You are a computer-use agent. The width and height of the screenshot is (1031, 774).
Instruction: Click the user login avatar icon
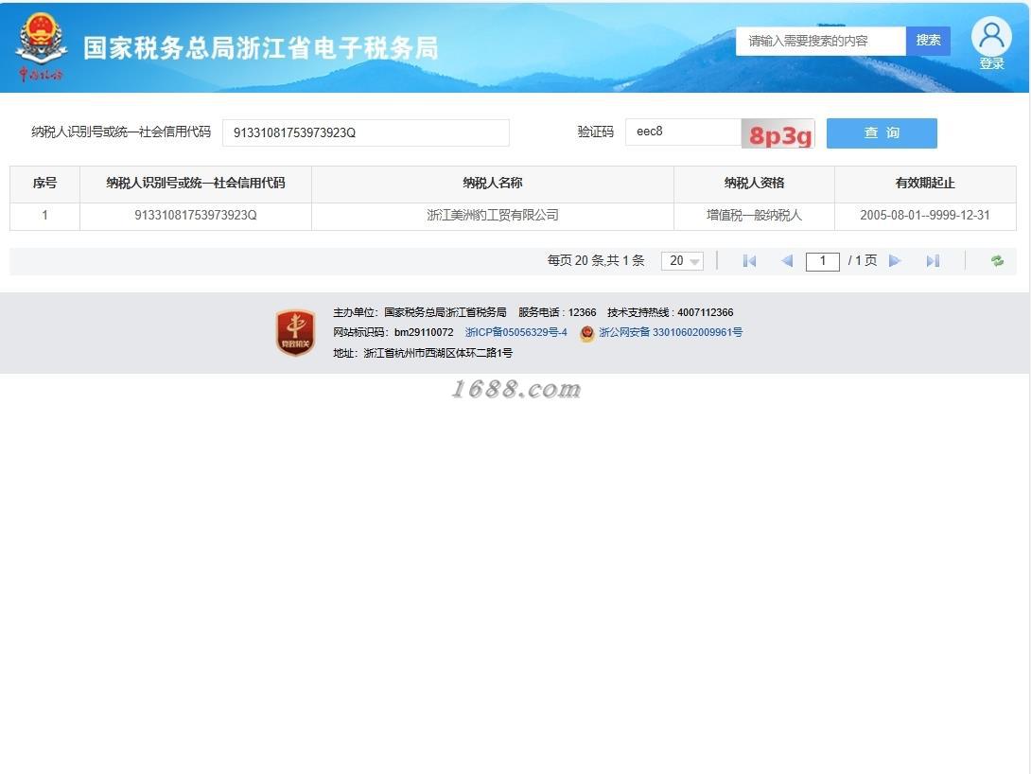(x=991, y=36)
